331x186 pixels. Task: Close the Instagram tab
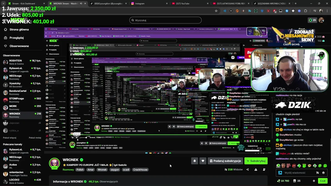(167, 4)
